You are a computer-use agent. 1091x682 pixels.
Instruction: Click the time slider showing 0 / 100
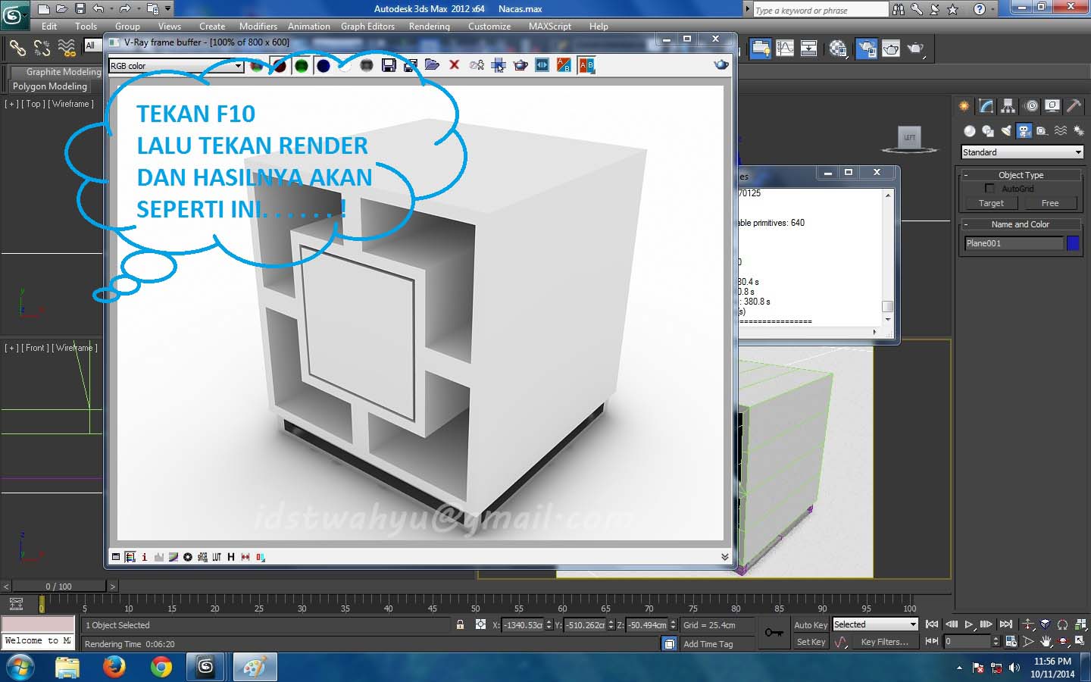coord(59,586)
